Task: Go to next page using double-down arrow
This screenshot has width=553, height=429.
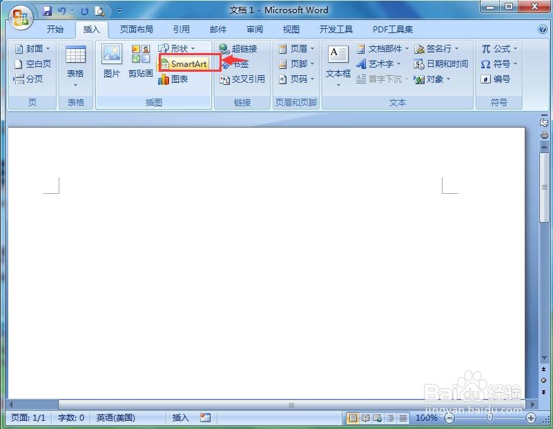Action: 544,392
